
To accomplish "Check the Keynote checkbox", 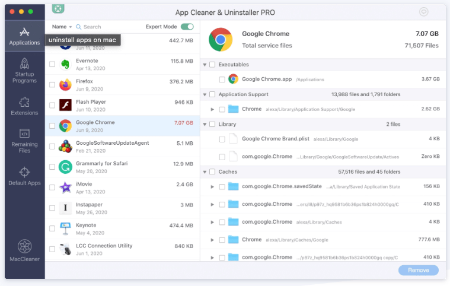I will point(52,228).
